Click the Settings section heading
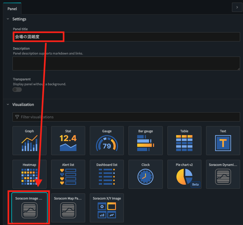This screenshot has height=225, width=243. click(19, 19)
